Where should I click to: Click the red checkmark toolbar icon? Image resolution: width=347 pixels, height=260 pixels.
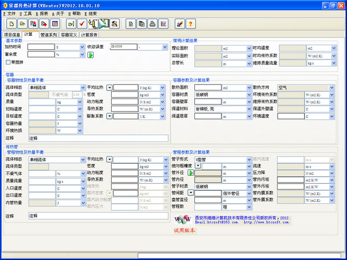tap(83, 24)
